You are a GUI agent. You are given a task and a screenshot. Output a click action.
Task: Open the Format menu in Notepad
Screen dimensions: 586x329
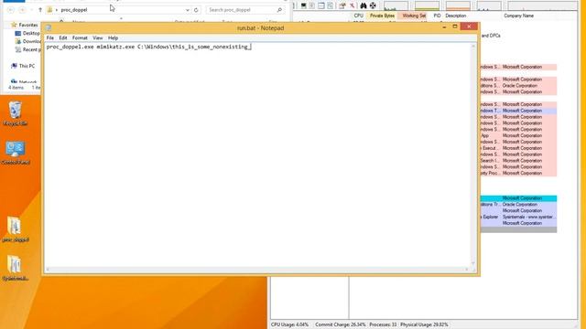point(80,38)
